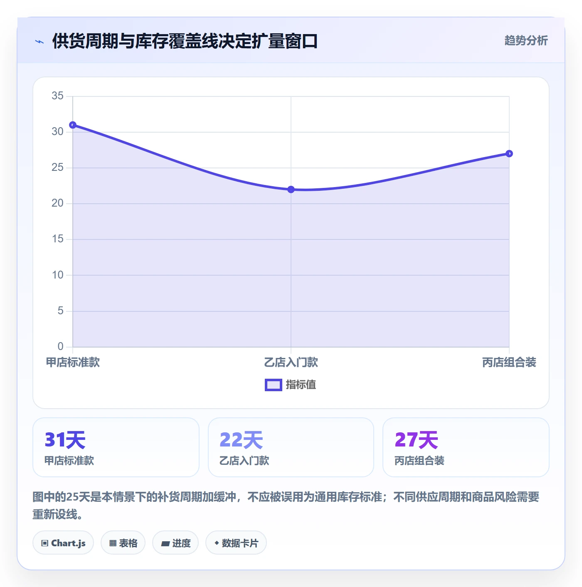
Task: Open the 22天 乙店入门款 data card
Action: pyautogui.click(x=291, y=447)
